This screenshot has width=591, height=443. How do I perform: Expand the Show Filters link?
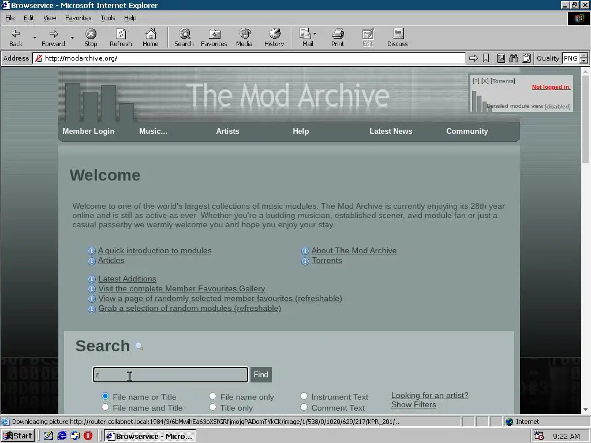point(413,404)
